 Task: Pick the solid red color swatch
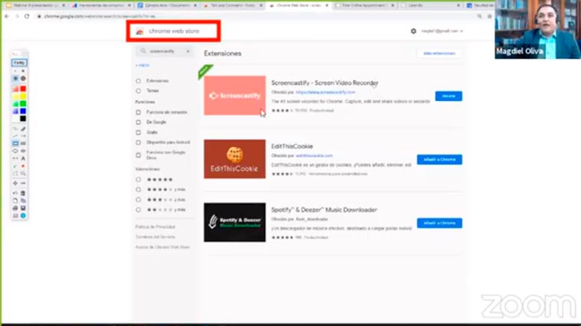click(23, 89)
